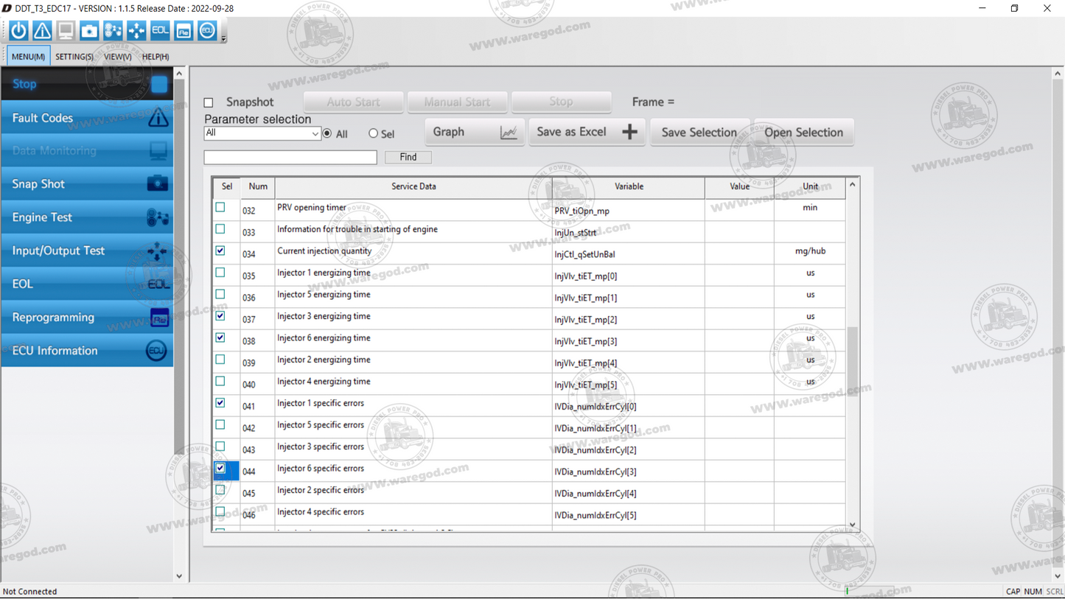Open ECU Information via the ECU icon
The height and width of the screenshot is (599, 1065).
pyautogui.click(x=207, y=30)
